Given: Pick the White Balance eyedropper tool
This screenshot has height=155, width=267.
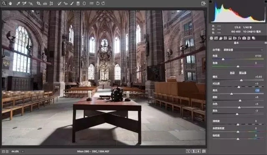Looking at the screenshot, I should (18, 3).
